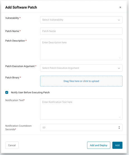The image size is (129, 155).
Task: Open the Select Vulnerability dropdown
Action: click(x=81, y=20)
